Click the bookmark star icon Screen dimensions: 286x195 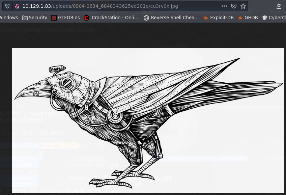[242, 6]
